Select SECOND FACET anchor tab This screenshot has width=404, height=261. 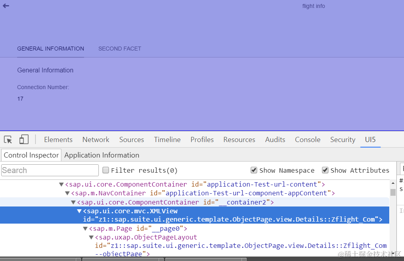point(120,49)
